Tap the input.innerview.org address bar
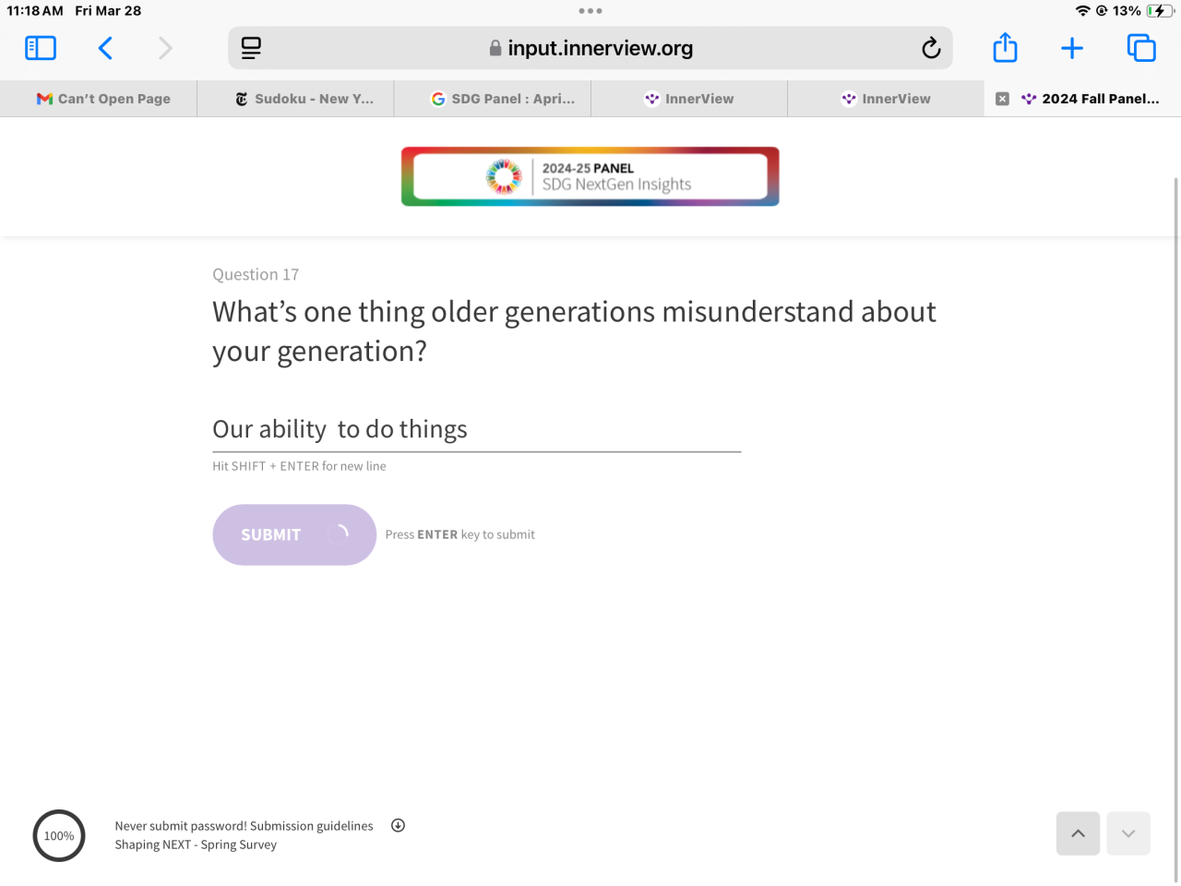This screenshot has height=886, width=1181. (590, 48)
